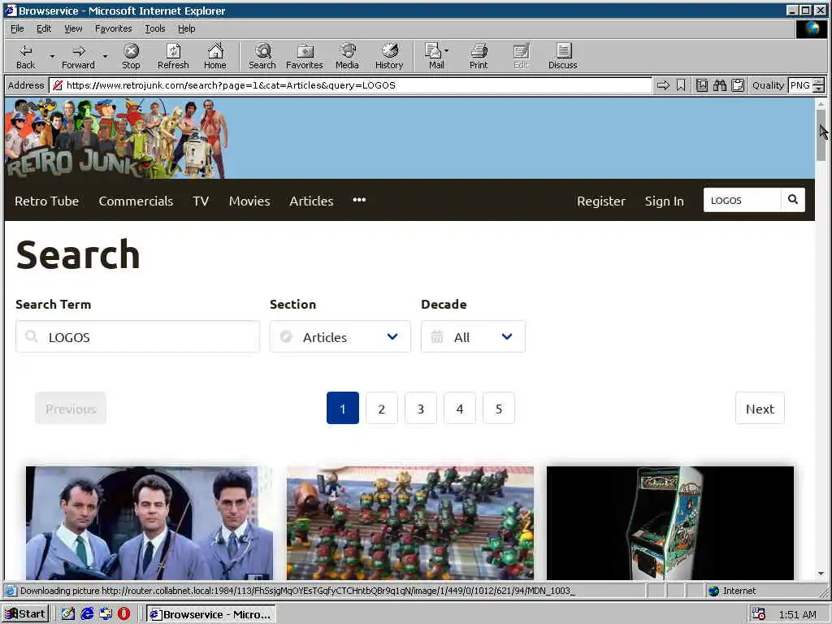Launch Internet Explorer from quick launch

pos(87,614)
